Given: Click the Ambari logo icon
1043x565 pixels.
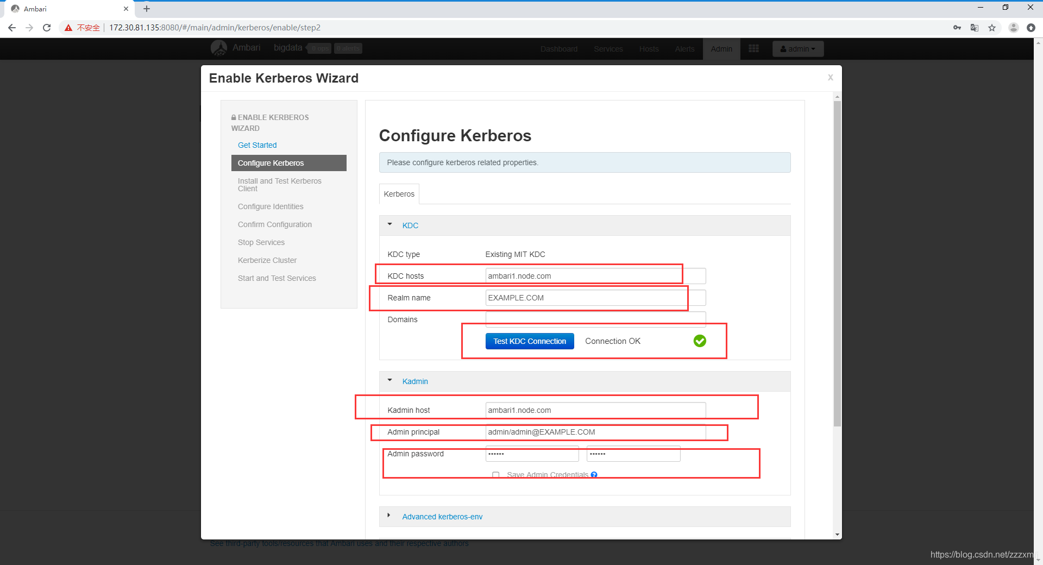Looking at the screenshot, I should pyautogui.click(x=219, y=48).
